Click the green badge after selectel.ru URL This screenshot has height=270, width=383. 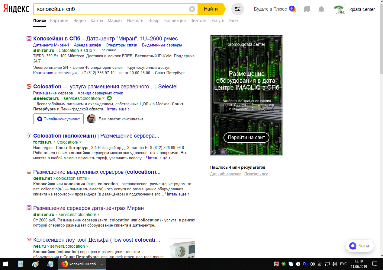[x=109, y=98]
